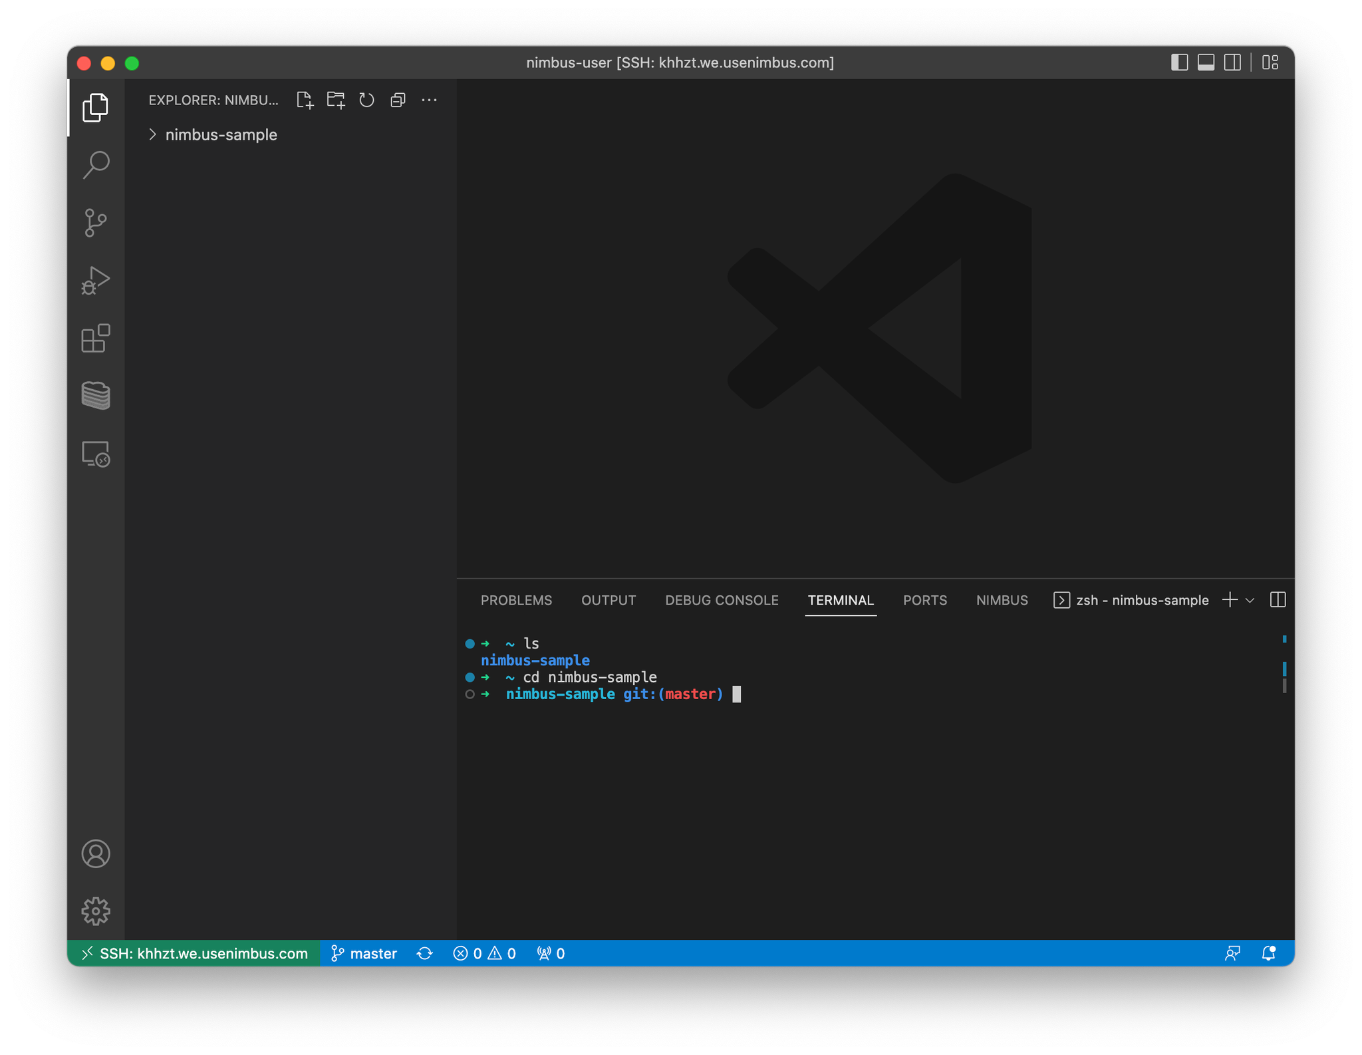
Task: Switch to the PROBLEMS tab
Action: pyautogui.click(x=516, y=600)
